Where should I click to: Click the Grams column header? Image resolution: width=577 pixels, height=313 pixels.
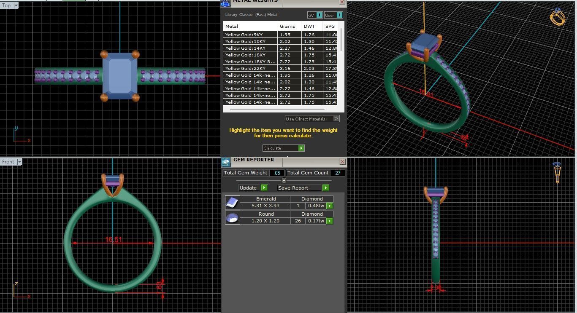[x=289, y=26]
